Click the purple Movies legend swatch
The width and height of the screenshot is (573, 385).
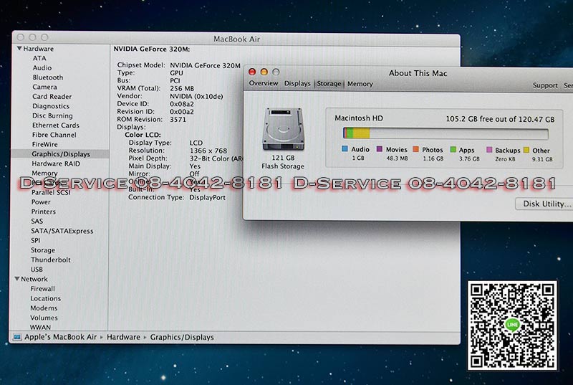tap(380, 149)
